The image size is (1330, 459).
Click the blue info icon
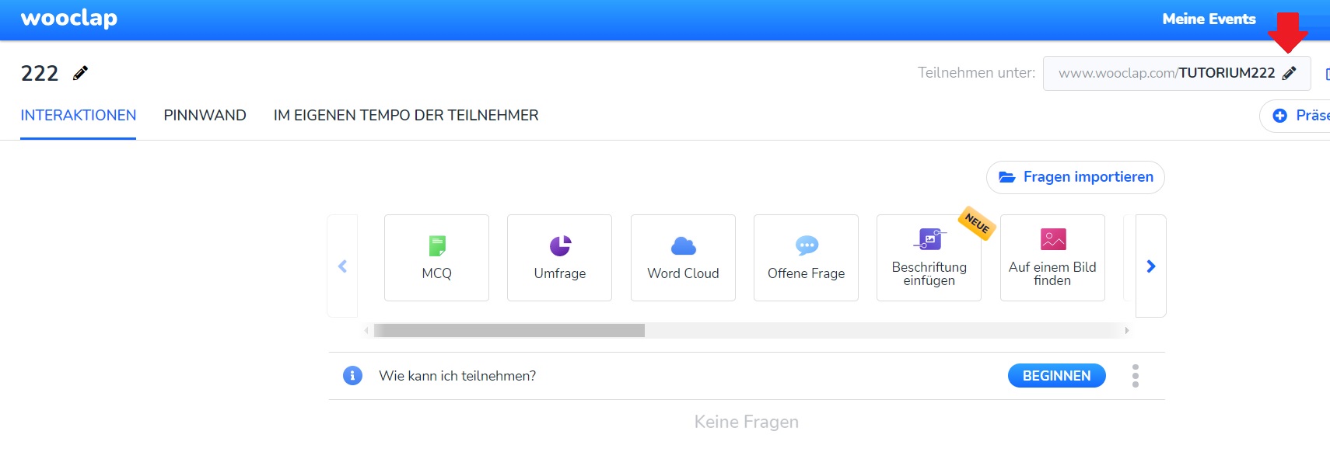pyautogui.click(x=352, y=376)
